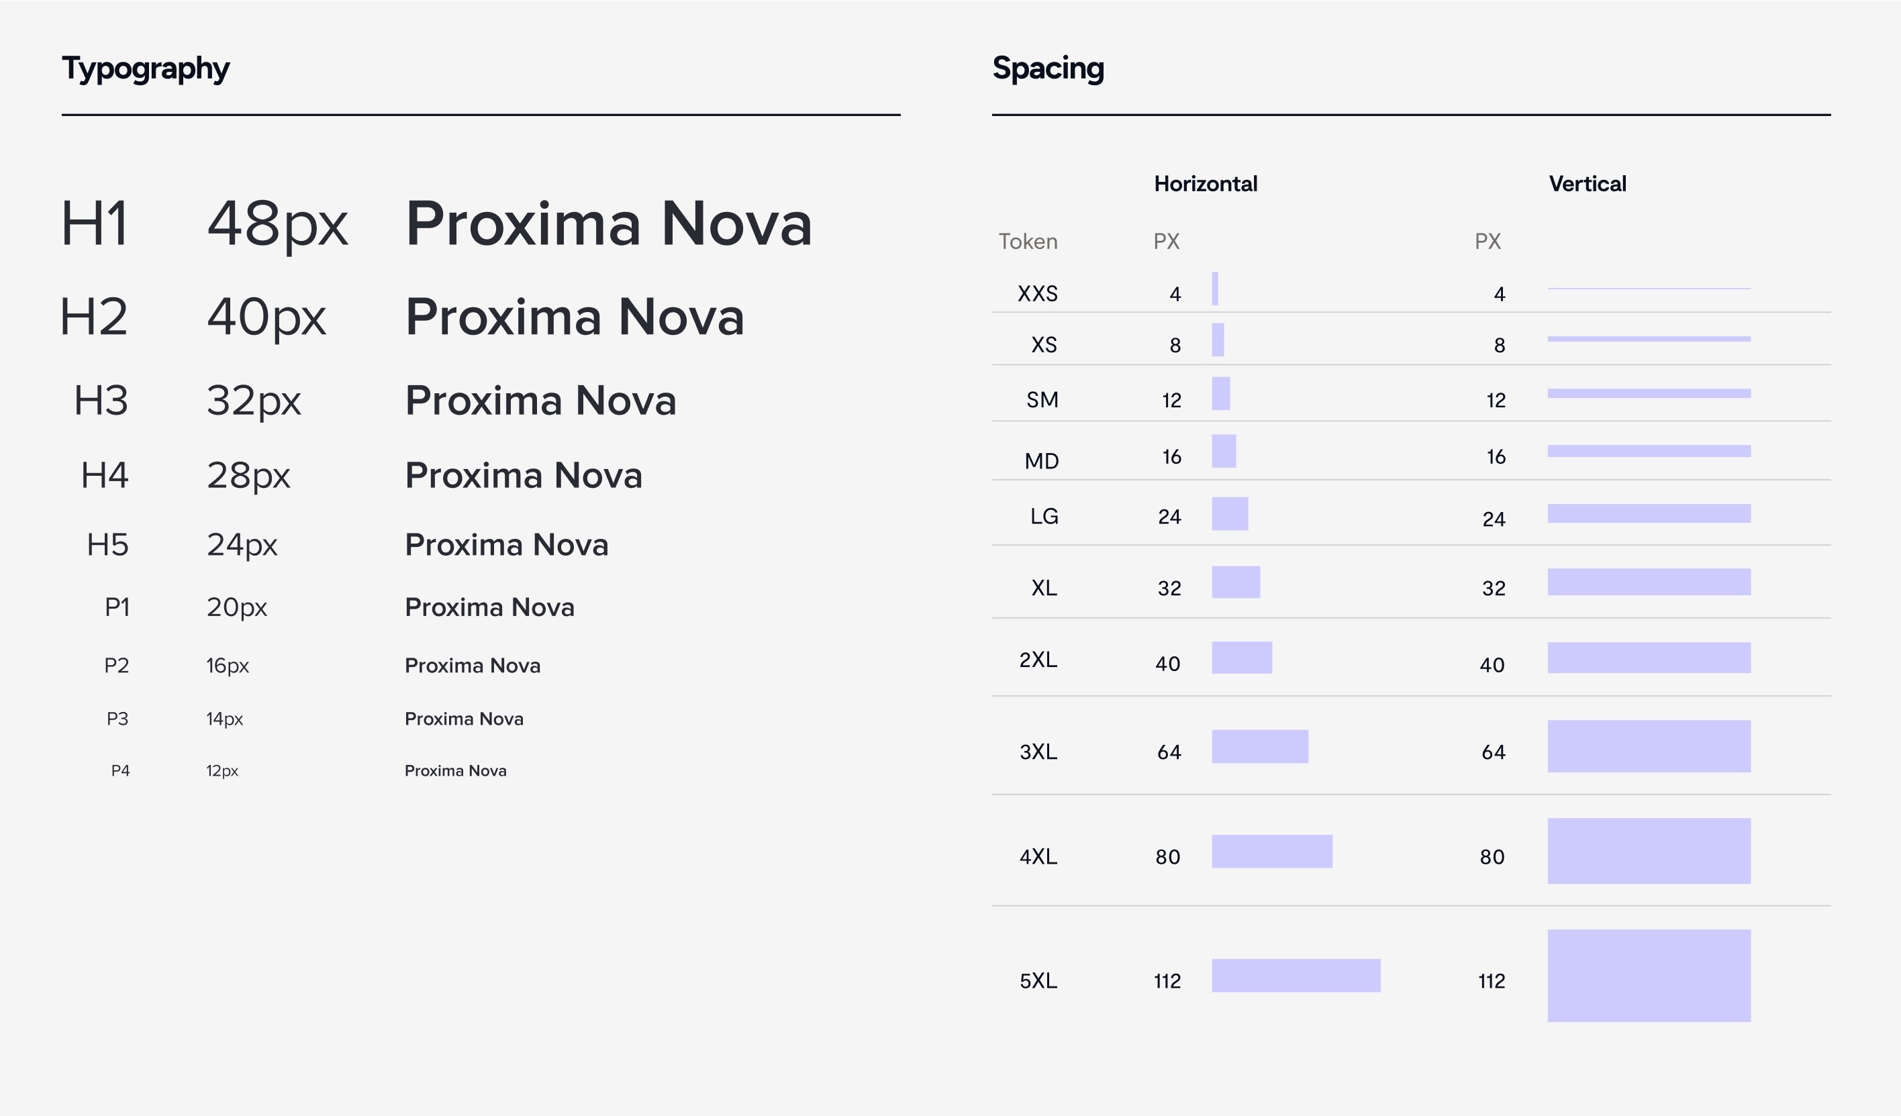Select the Token column label

click(1028, 242)
